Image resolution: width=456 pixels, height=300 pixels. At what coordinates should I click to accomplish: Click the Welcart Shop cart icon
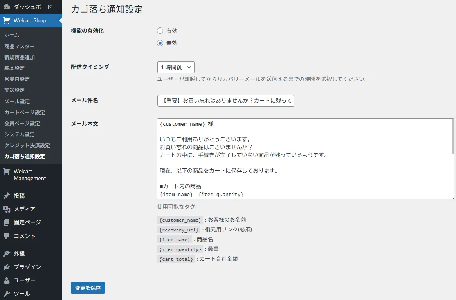pos(7,20)
